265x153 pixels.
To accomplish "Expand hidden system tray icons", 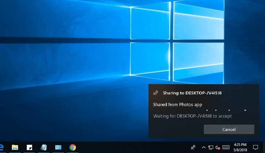I will point(204,147).
